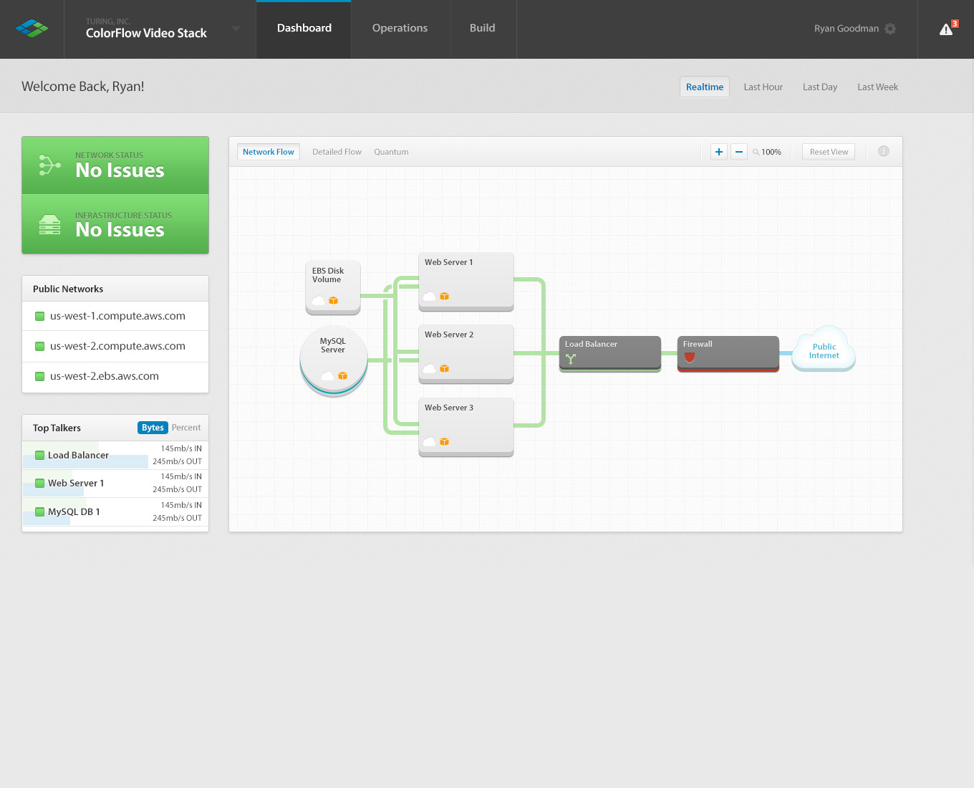The width and height of the screenshot is (974, 788).
Task: Select the MySQL Server node
Action: (x=333, y=358)
